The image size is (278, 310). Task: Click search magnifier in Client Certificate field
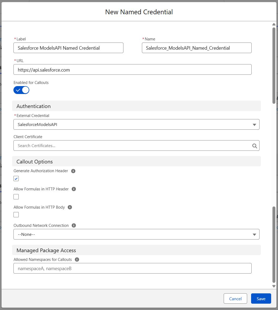[255, 146]
